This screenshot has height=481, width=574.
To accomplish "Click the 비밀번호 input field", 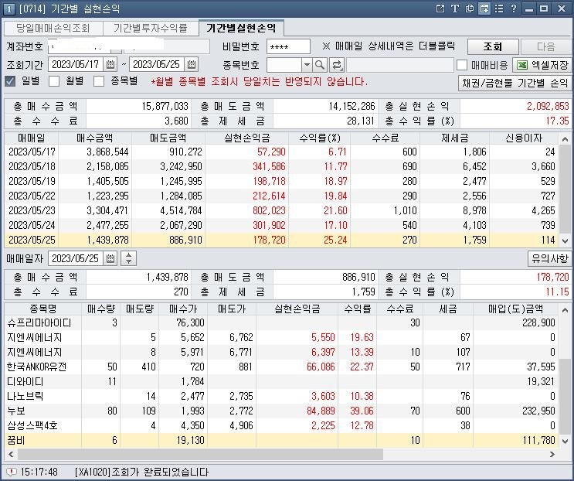I will pyautogui.click(x=287, y=46).
